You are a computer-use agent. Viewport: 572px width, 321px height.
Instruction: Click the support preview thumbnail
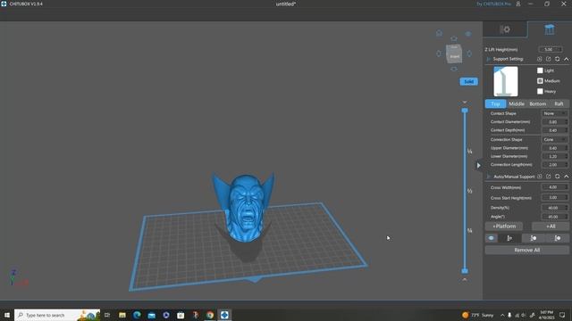point(506,81)
